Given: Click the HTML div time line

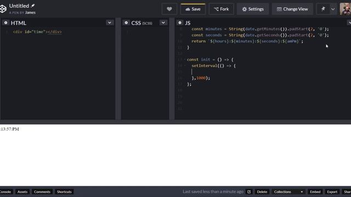Looking at the screenshot, I should pyautogui.click(x=37, y=32).
